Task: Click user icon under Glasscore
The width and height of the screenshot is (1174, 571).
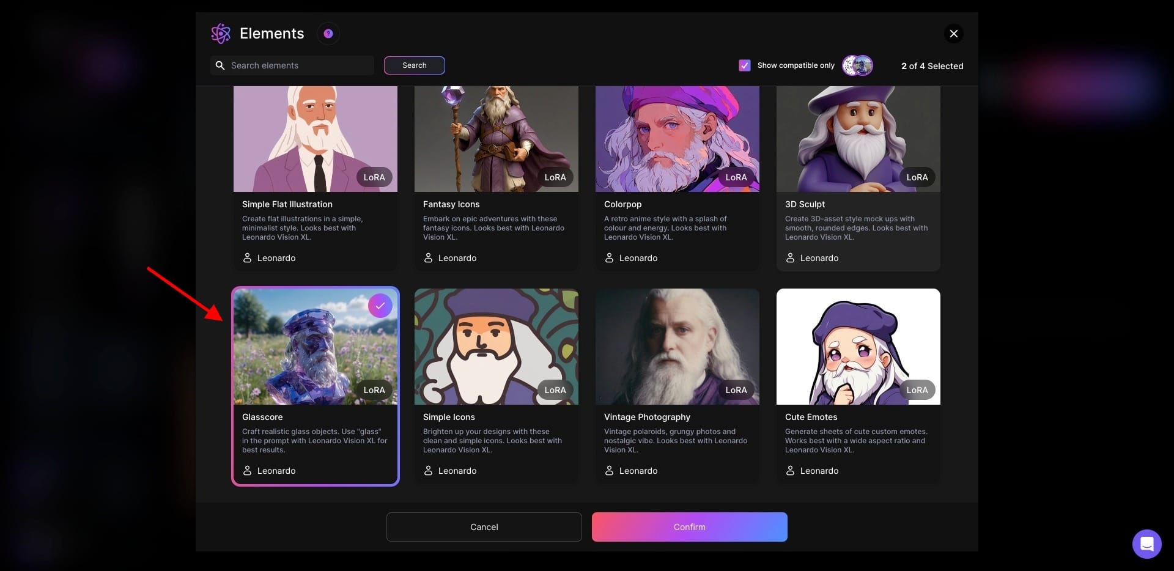Action: coord(247,471)
